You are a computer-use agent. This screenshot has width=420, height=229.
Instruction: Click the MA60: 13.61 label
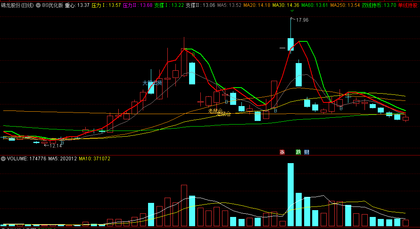click(315, 5)
